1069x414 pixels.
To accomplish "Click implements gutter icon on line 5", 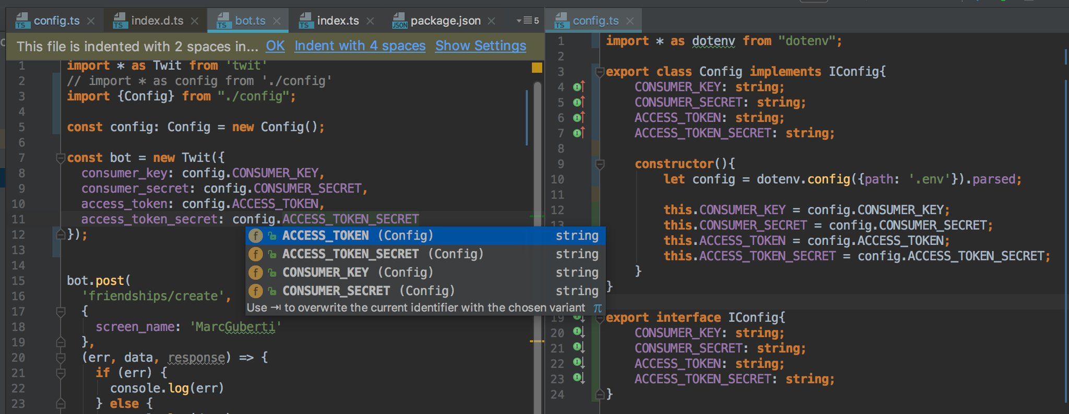I will [578, 102].
